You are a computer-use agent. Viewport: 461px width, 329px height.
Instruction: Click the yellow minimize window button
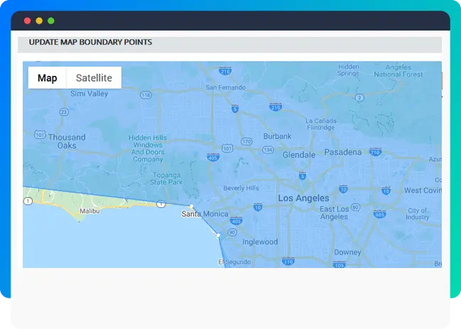coord(39,21)
